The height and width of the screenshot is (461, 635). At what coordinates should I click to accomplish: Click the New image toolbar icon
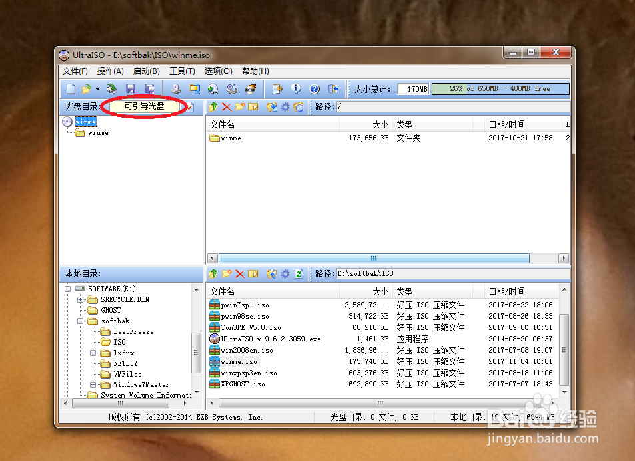coord(71,89)
